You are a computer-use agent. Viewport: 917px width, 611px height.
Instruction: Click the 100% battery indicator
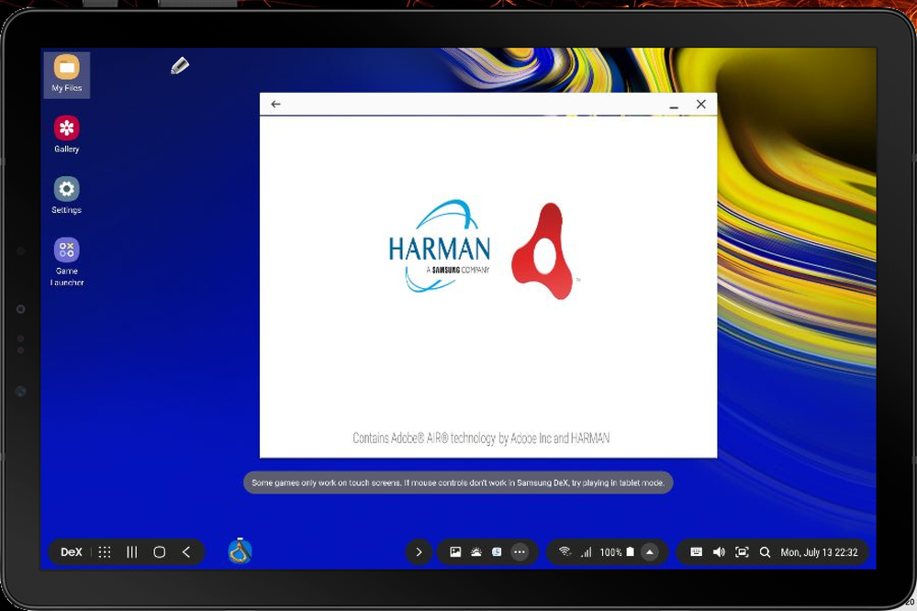[617, 552]
